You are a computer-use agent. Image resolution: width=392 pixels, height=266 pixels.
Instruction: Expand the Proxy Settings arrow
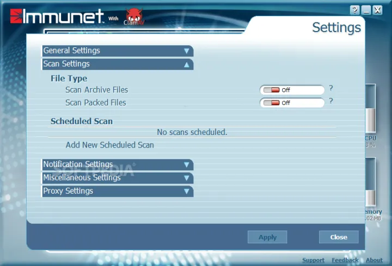point(186,191)
